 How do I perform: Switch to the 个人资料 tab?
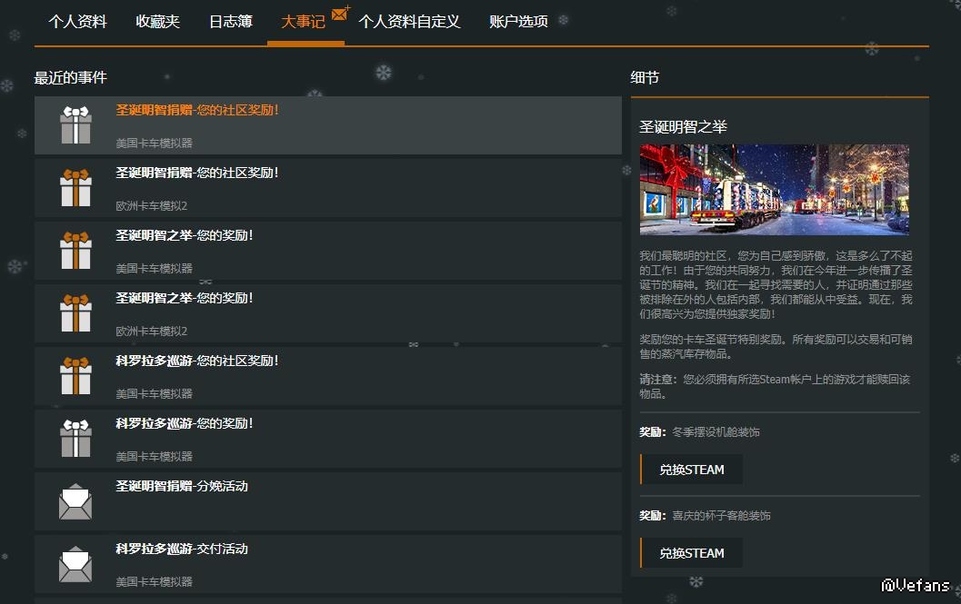[77, 22]
